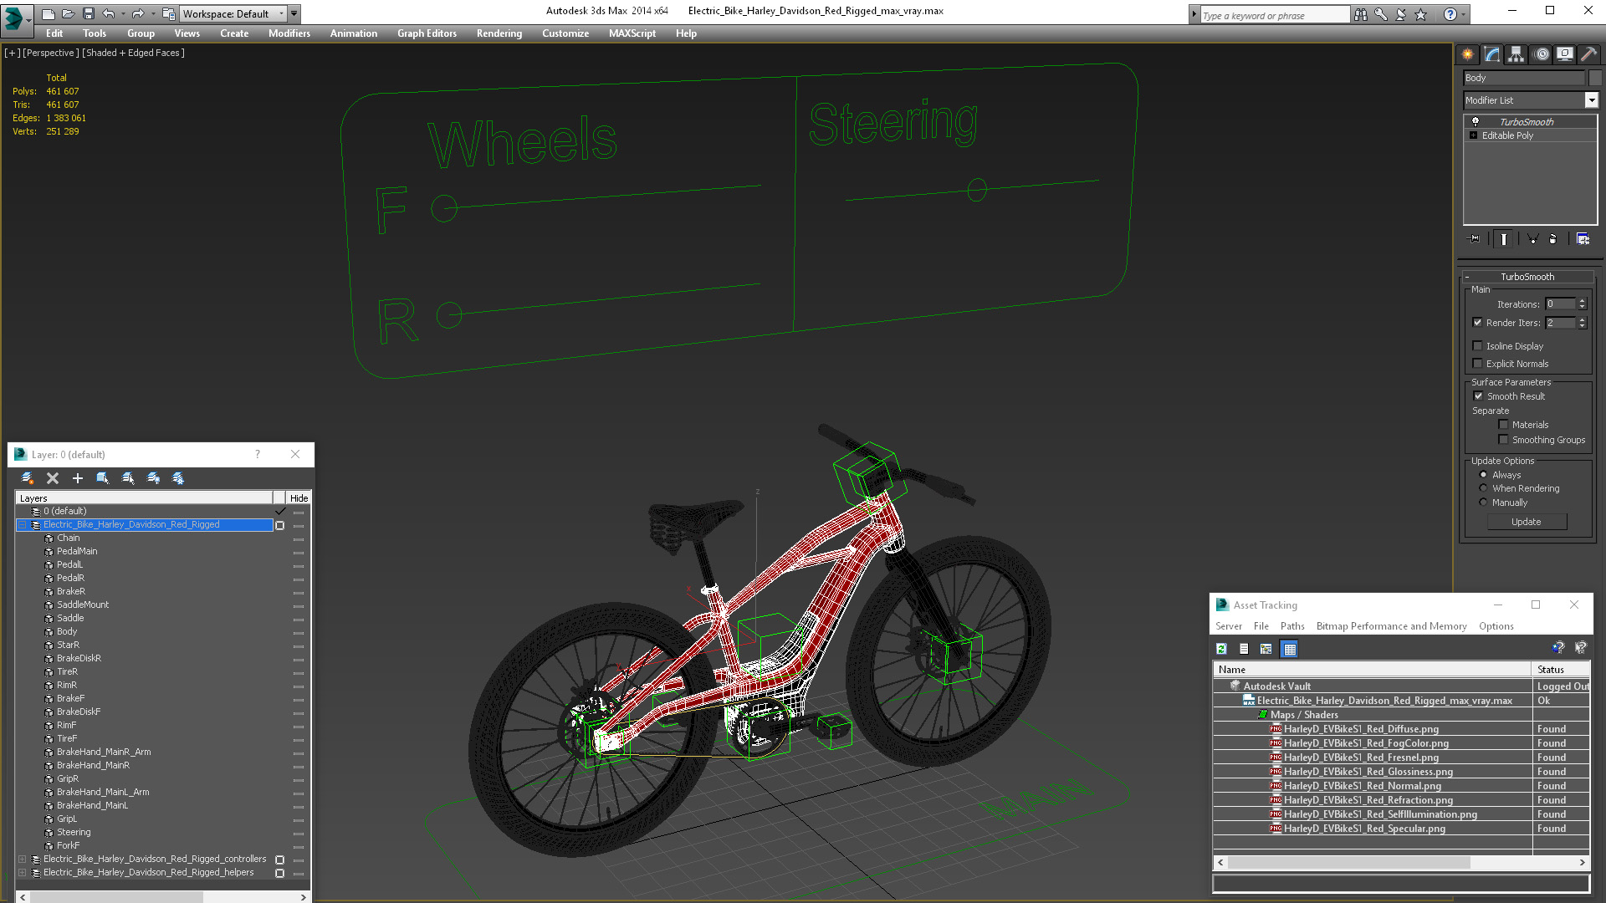
Task: Enable Separate by Smoothing Groups checkbox
Action: (x=1503, y=440)
